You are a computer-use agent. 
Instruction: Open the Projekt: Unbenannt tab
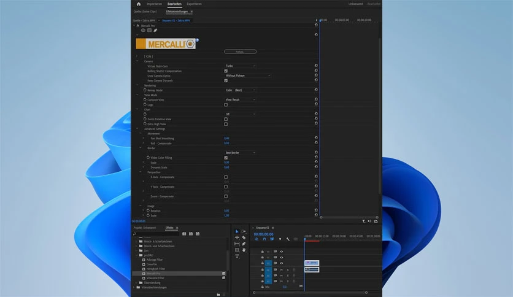coord(145,228)
